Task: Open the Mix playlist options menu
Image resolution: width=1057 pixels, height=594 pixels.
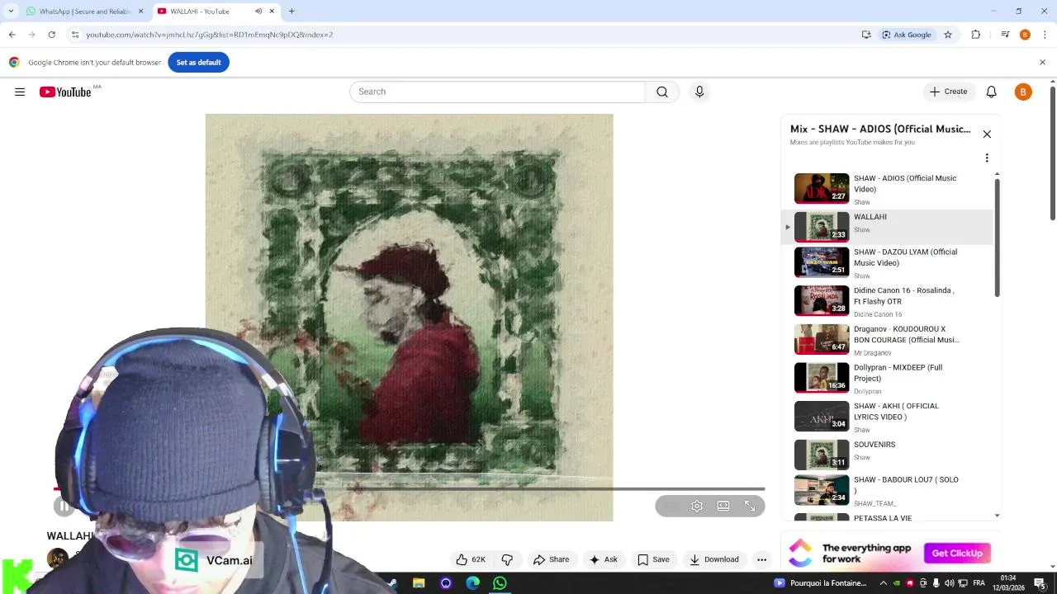Action: pos(987,158)
